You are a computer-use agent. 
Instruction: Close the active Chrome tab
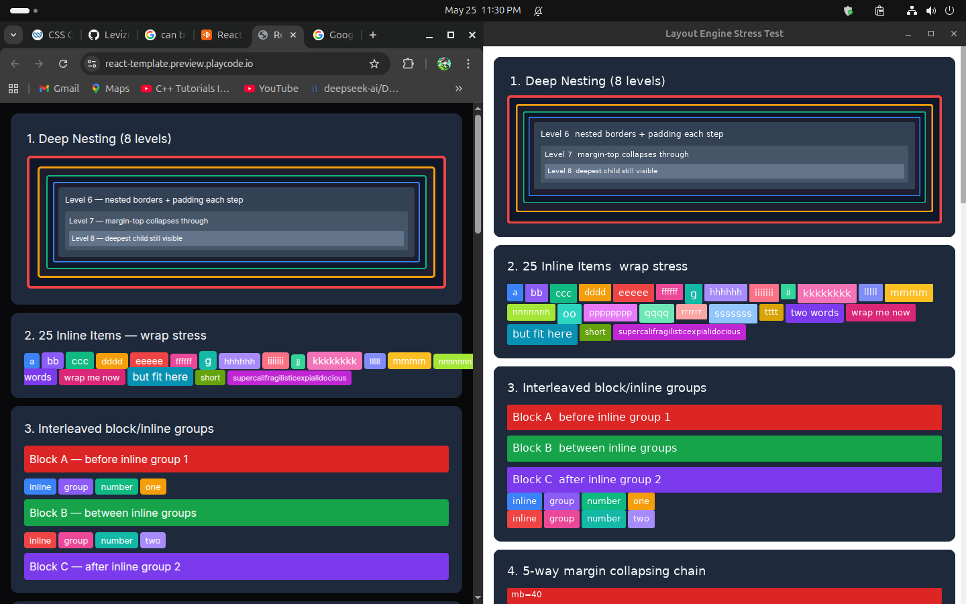293,35
